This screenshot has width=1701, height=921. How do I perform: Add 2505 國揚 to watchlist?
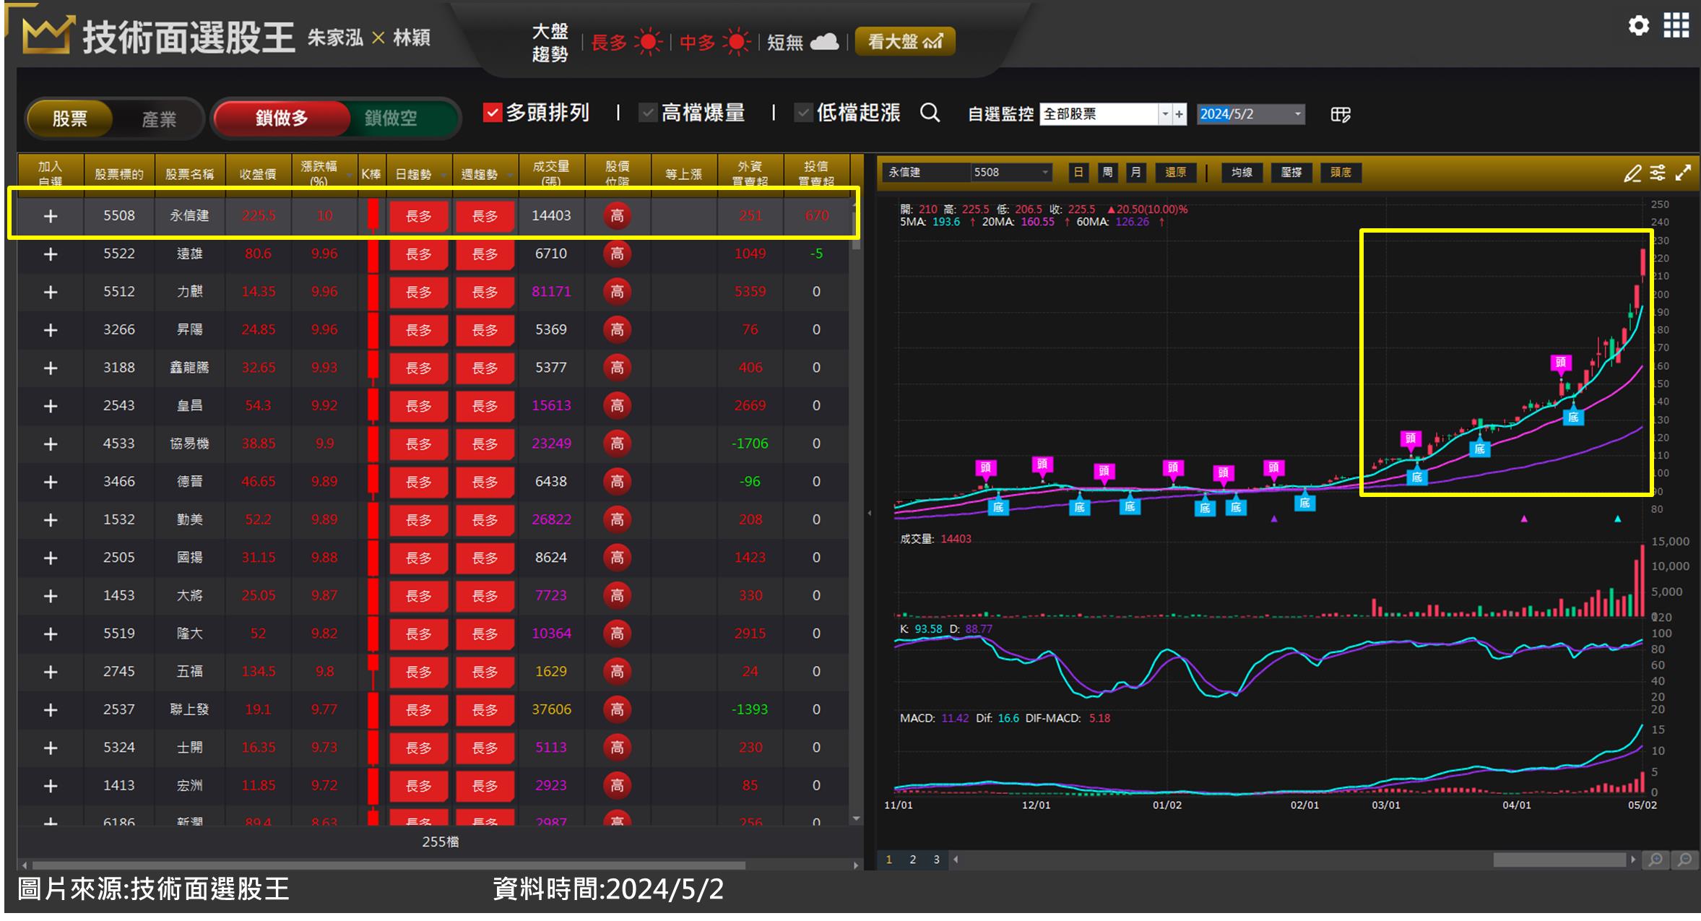[x=50, y=558]
